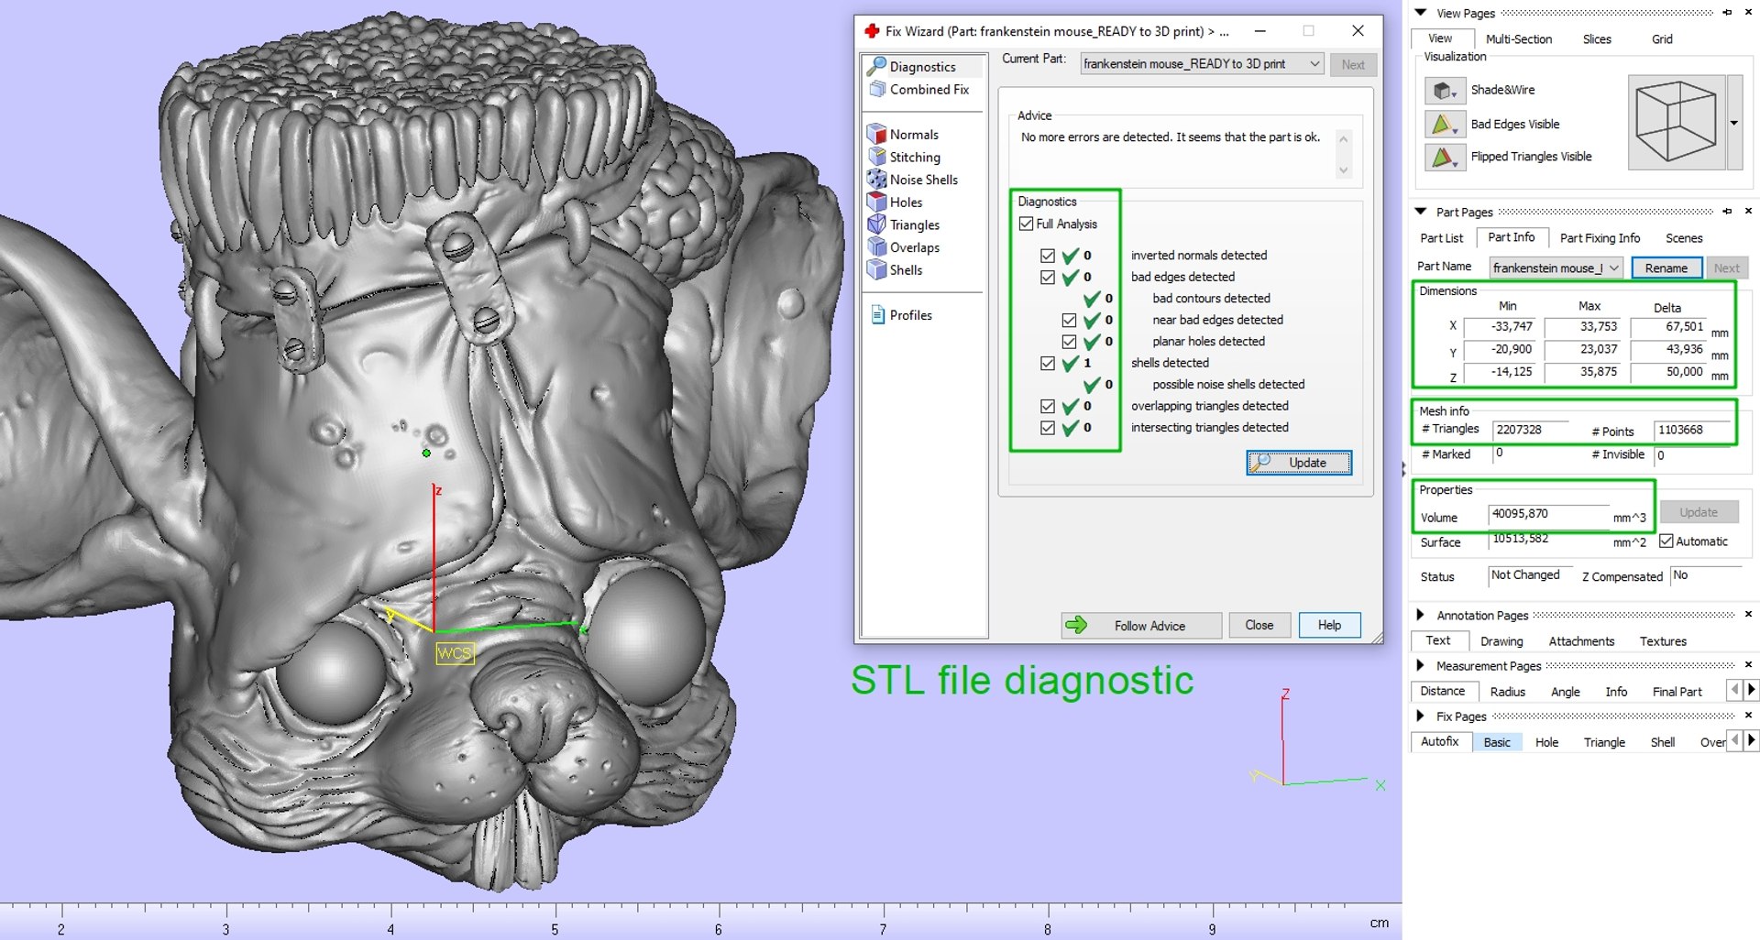Image resolution: width=1760 pixels, height=940 pixels.
Task: Toggle Bad Edges Visible icon
Action: point(1446,124)
